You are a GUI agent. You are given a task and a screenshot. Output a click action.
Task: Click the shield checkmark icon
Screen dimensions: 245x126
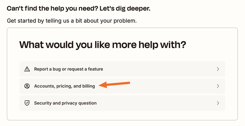27,103
